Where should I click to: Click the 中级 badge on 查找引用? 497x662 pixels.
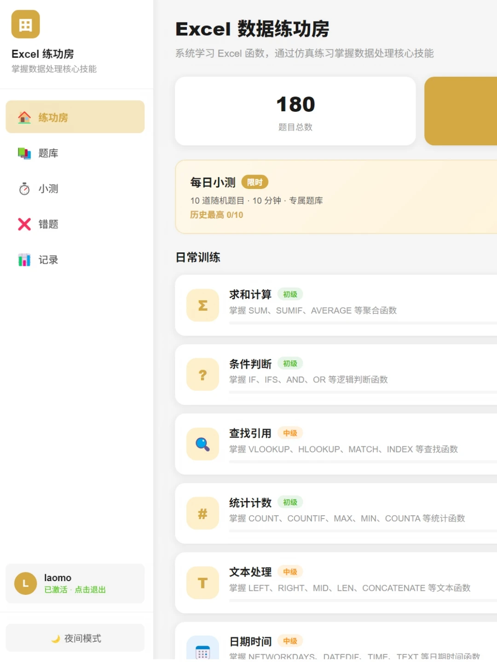290,433
